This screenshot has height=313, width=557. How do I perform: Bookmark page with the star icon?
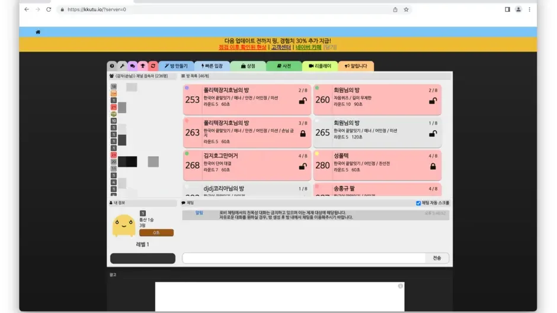406,9
